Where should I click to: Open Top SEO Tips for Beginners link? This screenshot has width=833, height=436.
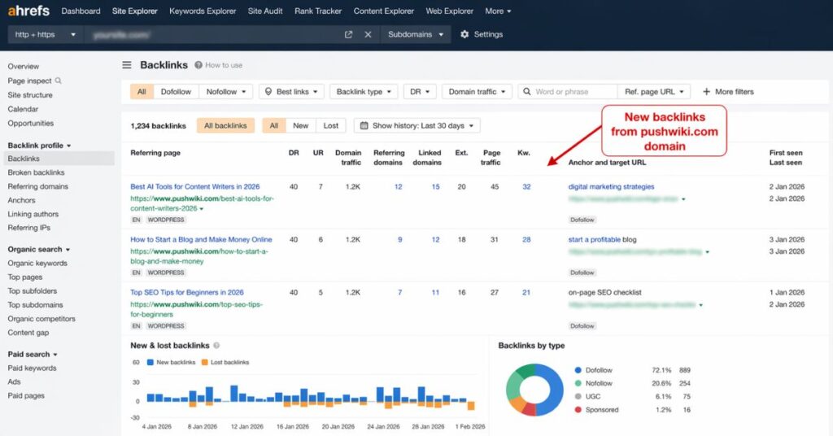click(x=187, y=292)
